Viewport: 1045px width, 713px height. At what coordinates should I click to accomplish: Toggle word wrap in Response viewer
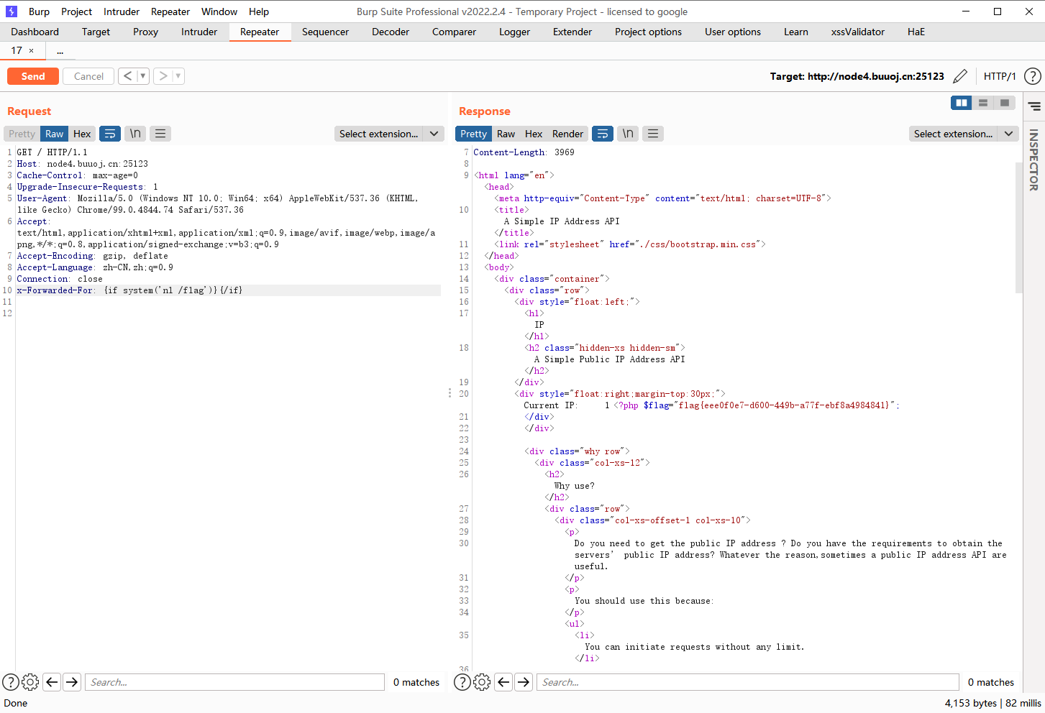click(x=603, y=134)
